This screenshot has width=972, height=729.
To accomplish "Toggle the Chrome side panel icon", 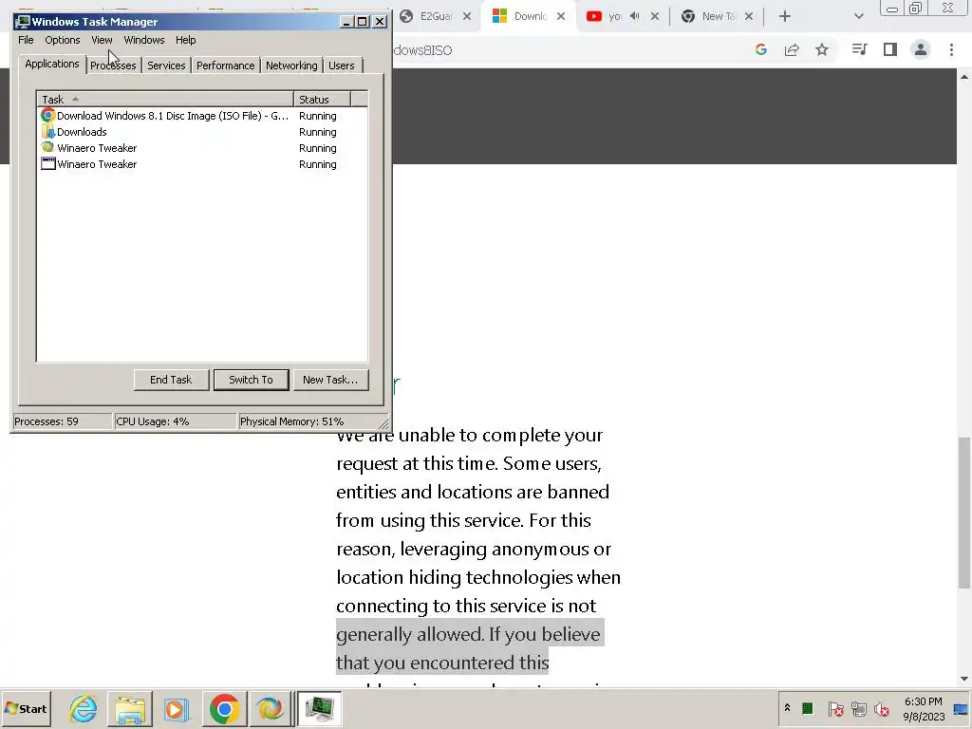I will [890, 49].
